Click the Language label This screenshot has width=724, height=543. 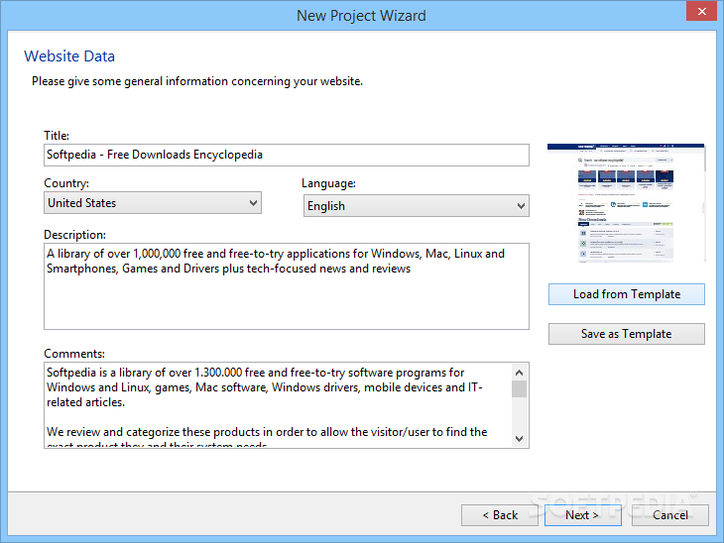pos(328,183)
